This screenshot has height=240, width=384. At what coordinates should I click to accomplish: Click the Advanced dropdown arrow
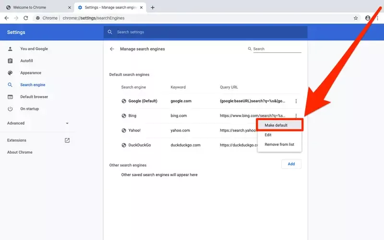tap(67, 123)
